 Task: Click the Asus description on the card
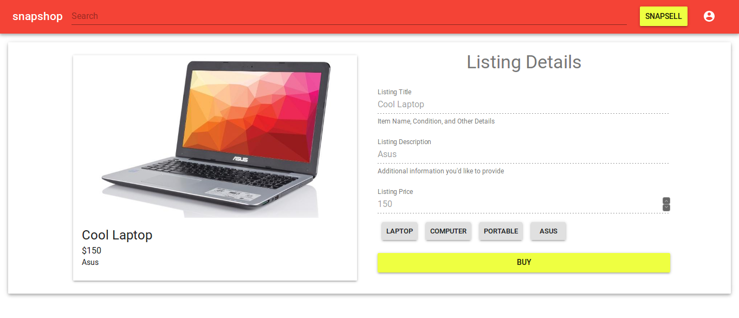pos(90,262)
